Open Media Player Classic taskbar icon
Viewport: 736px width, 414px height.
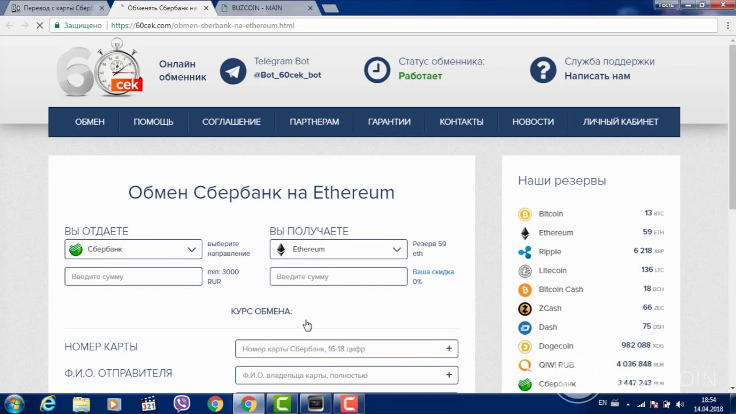tap(148, 404)
